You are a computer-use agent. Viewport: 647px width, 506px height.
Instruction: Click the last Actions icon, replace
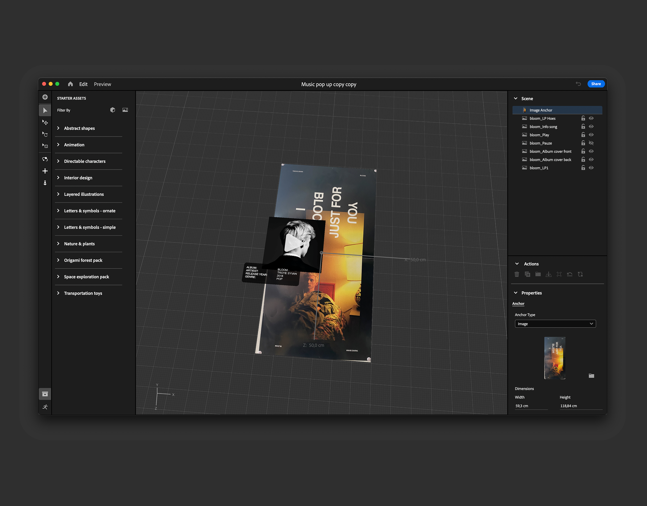point(580,274)
